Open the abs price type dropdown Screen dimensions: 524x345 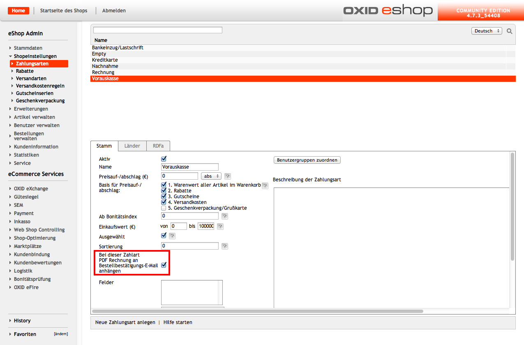[x=211, y=176]
